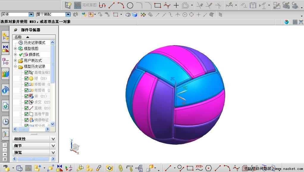Open the offset curve dropdown arrow
304x172 pixels.
(192, 5)
